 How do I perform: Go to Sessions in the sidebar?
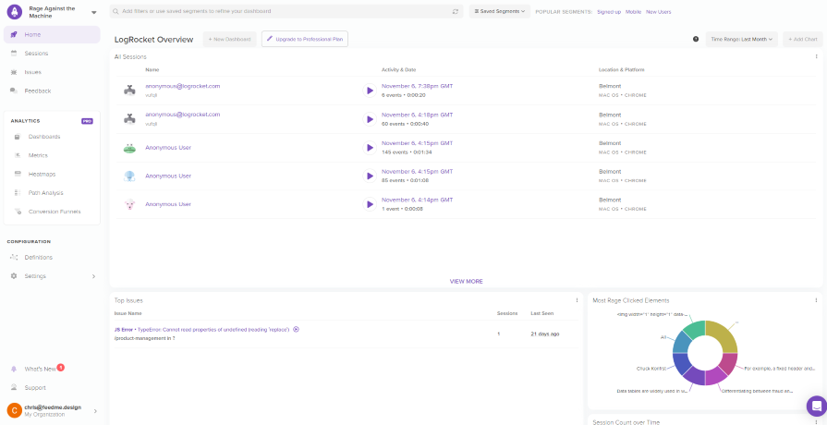(36, 54)
